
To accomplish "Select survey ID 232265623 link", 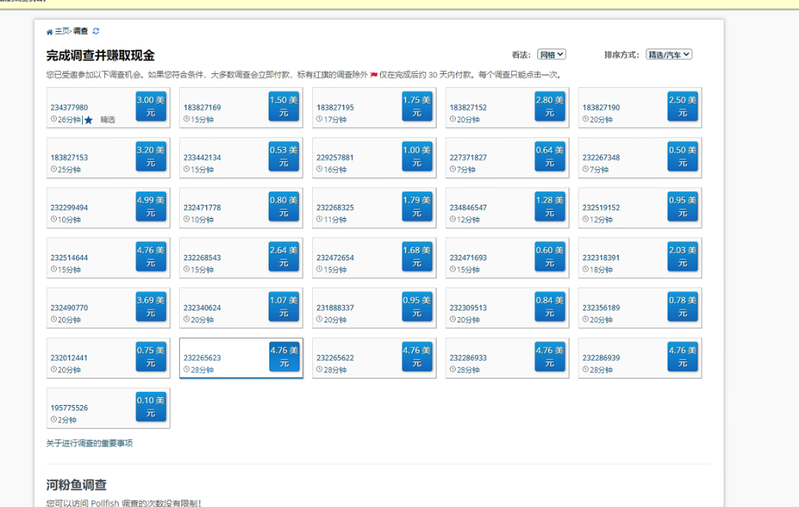I will (202, 358).
